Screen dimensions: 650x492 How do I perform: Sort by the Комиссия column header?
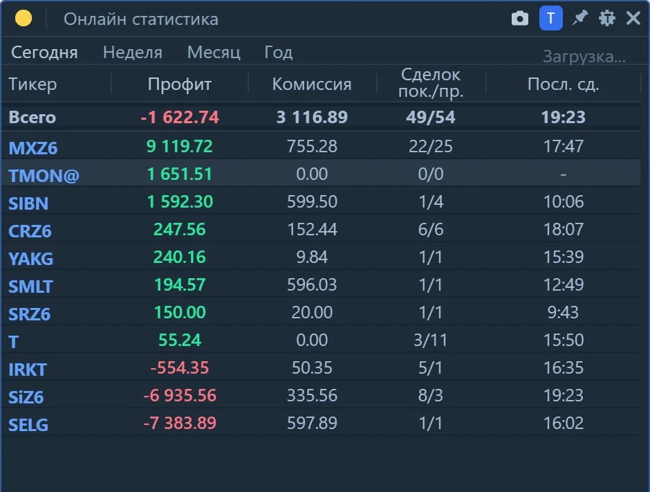click(x=312, y=84)
